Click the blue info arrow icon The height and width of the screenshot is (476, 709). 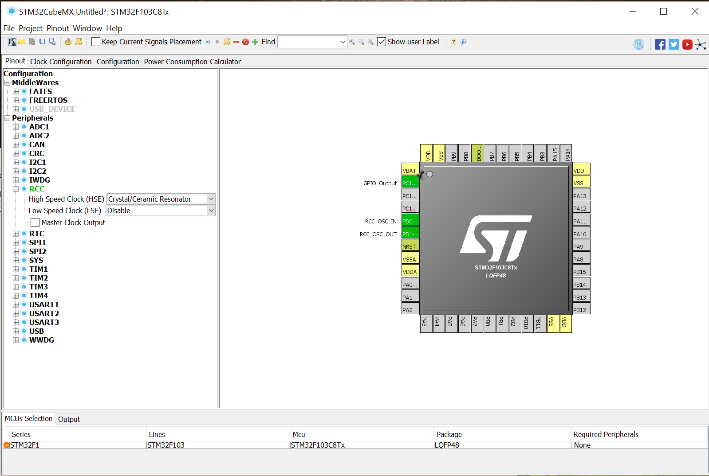click(463, 42)
